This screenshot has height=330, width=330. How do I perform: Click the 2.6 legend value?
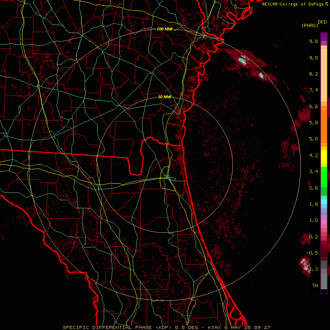(313, 188)
